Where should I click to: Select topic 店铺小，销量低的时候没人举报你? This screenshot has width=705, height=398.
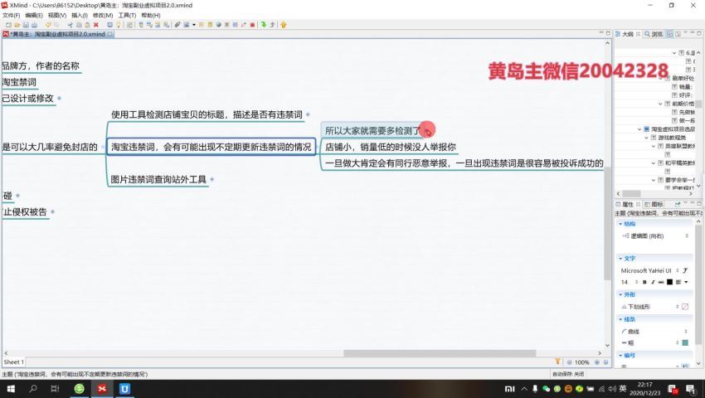391,147
